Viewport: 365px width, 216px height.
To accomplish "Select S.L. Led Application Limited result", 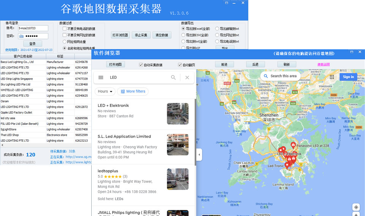I will 124,136.
